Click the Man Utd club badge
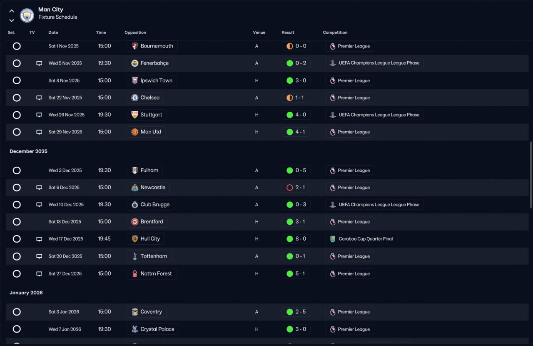 coord(134,132)
